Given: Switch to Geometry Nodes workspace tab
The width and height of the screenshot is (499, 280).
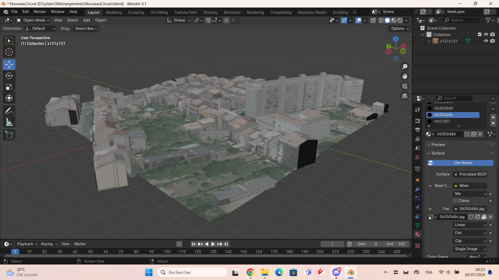Looking at the screenshot, I should tap(312, 12).
